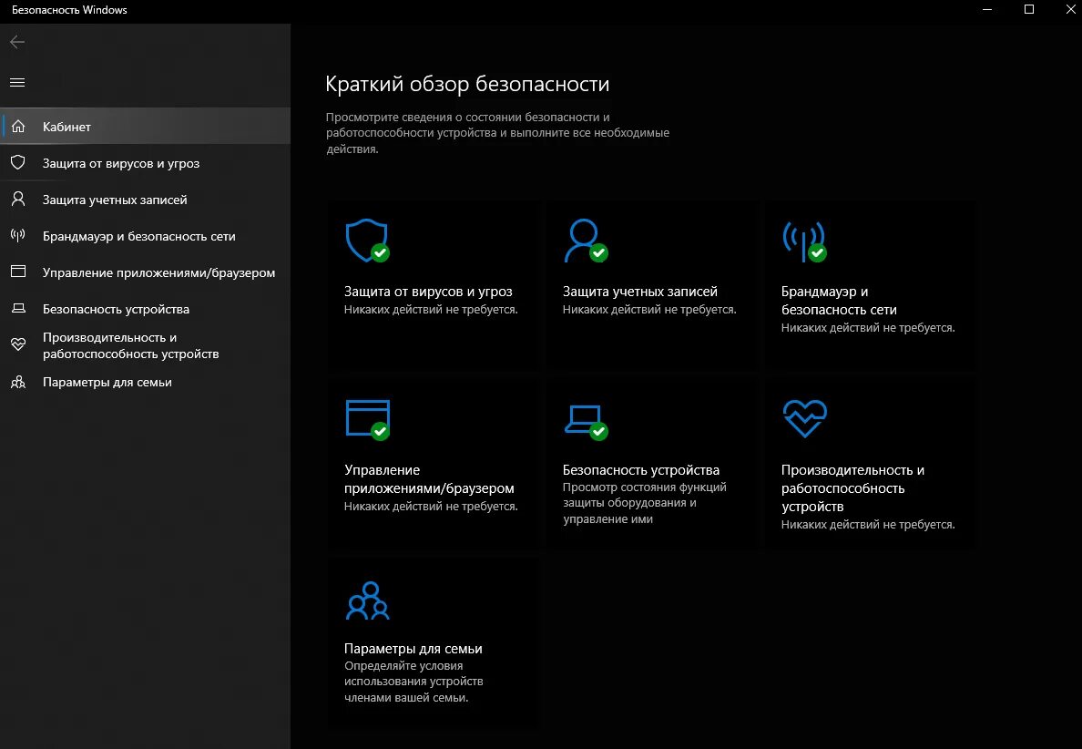Click the Краткий обзор безопасности heading
This screenshot has width=1082, height=749.
tap(467, 84)
